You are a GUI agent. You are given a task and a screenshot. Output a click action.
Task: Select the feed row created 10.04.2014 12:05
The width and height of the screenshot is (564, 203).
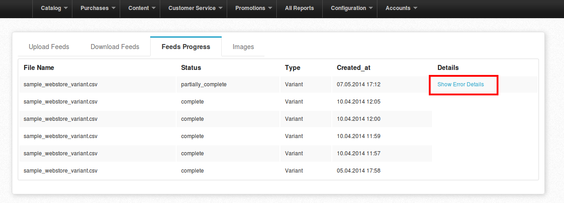[278, 102]
